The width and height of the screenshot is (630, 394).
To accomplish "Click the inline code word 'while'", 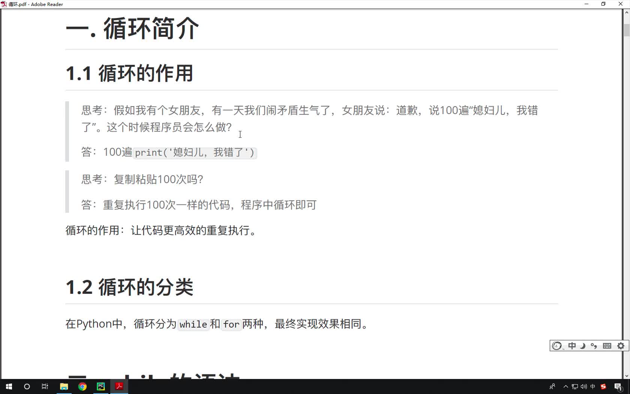I will [193, 324].
